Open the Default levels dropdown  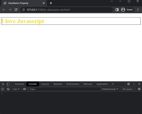pyautogui.click(x=110, y=89)
